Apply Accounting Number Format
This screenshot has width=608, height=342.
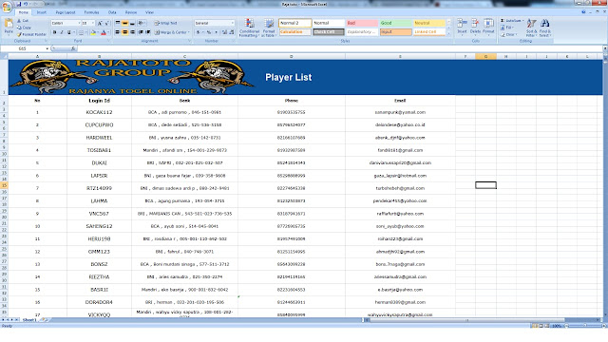pos(199,32)
